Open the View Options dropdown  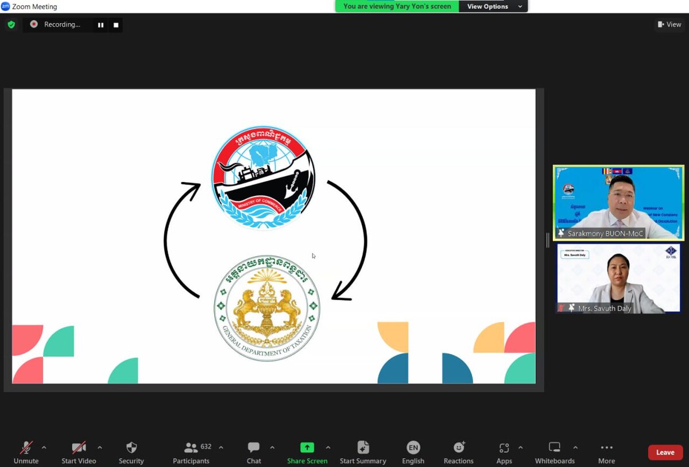[494, 6]
